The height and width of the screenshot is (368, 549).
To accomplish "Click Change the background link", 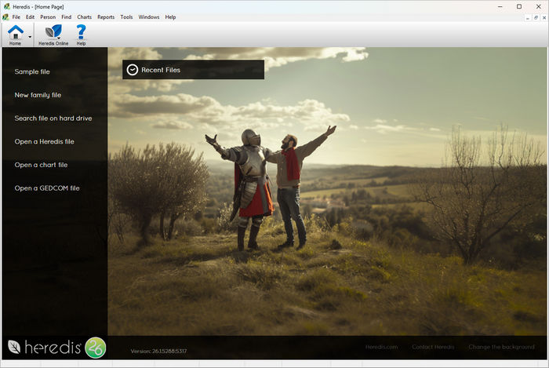I will (x=500, y=347).
